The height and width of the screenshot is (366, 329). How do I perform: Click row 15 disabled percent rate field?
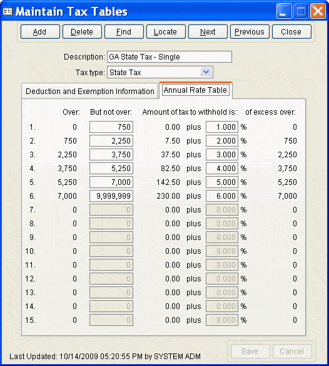point(222,320)
